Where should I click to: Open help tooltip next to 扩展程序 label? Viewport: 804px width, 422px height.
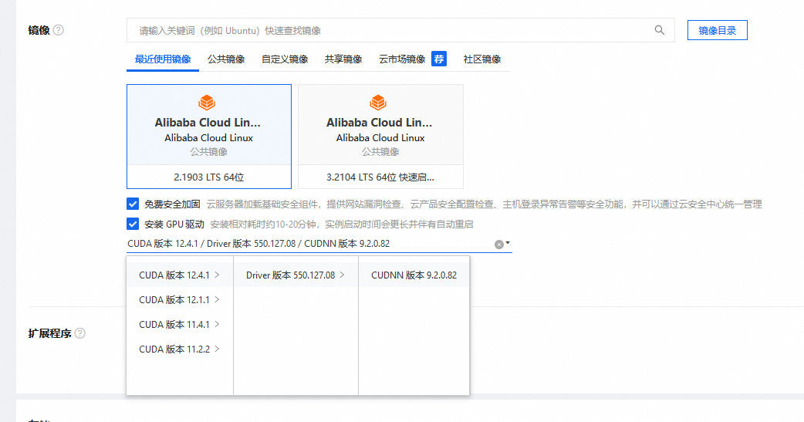[x=80, y=333]
